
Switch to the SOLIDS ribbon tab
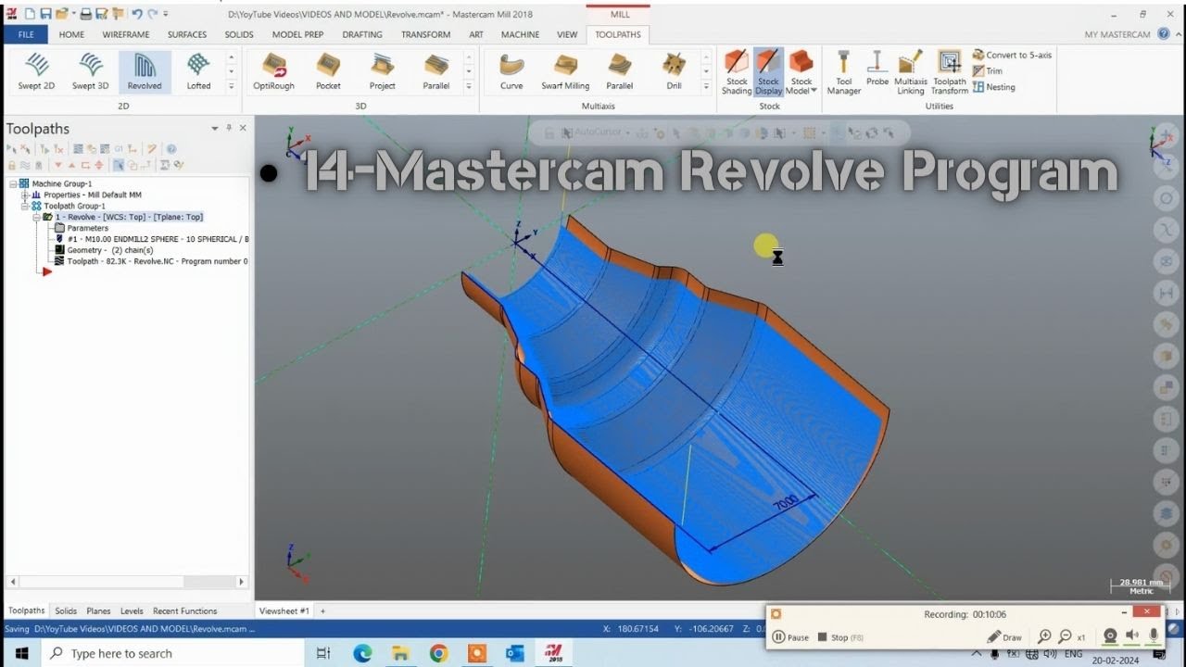[239, 34]
